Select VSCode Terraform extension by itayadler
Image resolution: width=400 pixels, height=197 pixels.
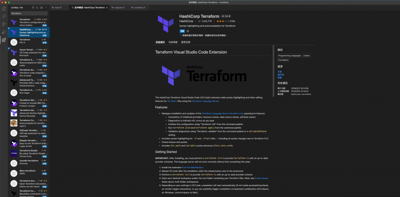pos(29,133)
